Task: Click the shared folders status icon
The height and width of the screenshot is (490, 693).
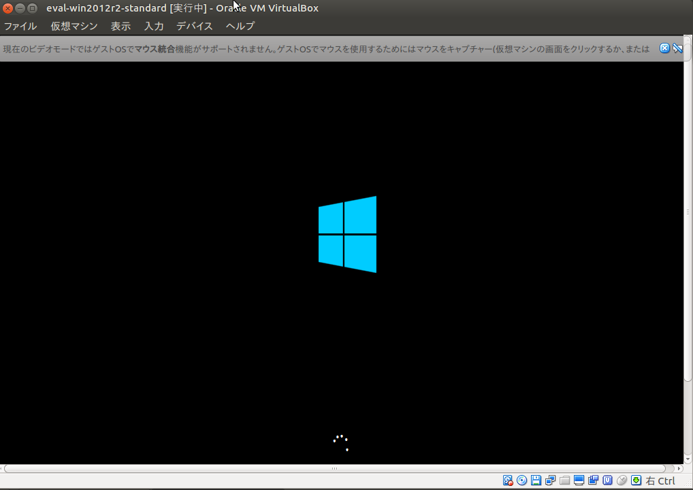Action: (x=564, y=480)
